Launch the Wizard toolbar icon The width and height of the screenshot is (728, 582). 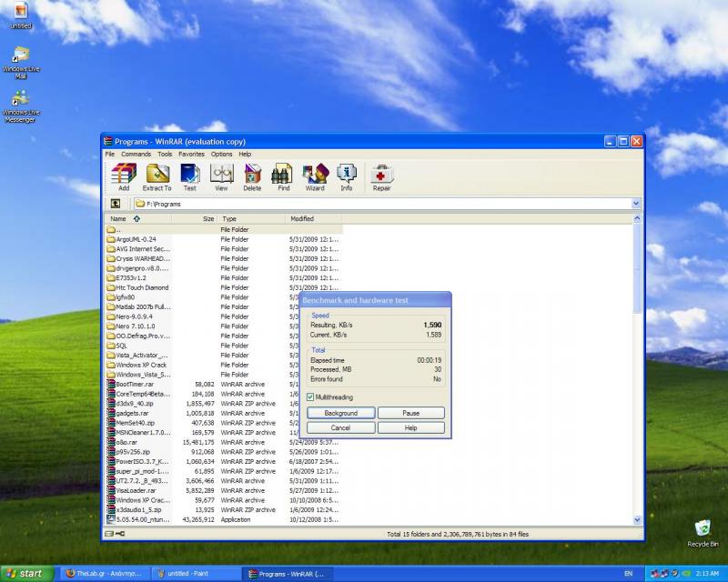pyautogui.click(x=315, y=177)
